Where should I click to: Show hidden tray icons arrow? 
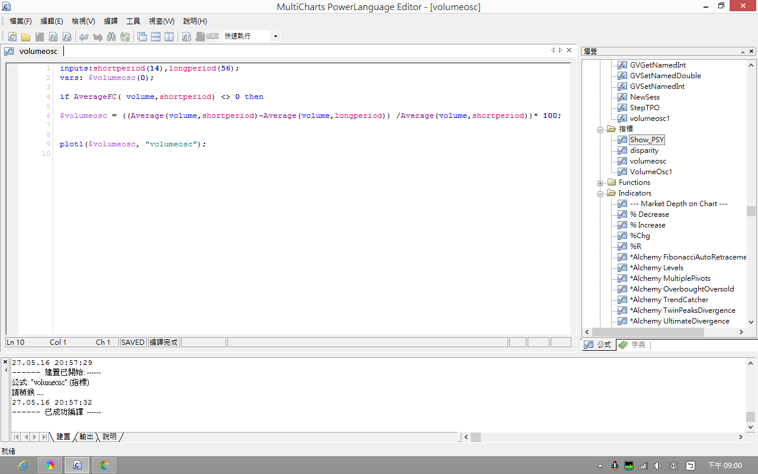[600, 466]
